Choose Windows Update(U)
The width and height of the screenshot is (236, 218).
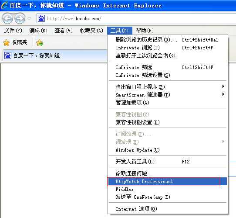(168, 150)
